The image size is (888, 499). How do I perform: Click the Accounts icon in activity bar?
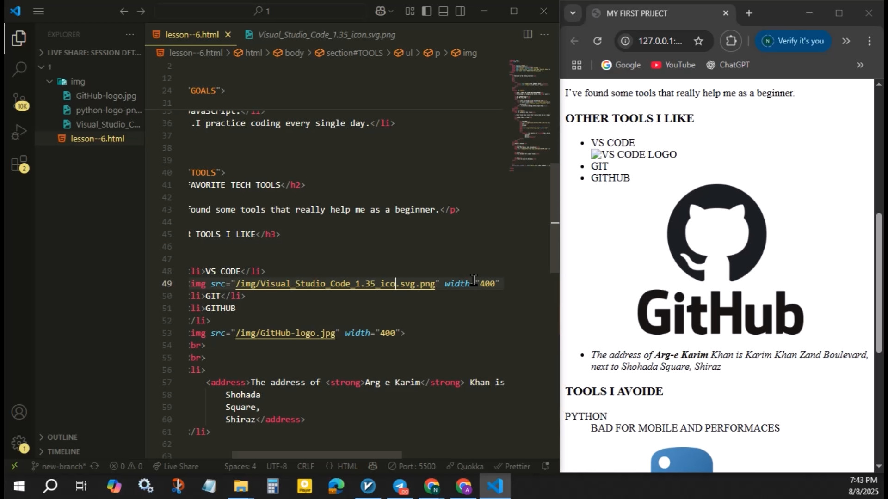[19, 412]
